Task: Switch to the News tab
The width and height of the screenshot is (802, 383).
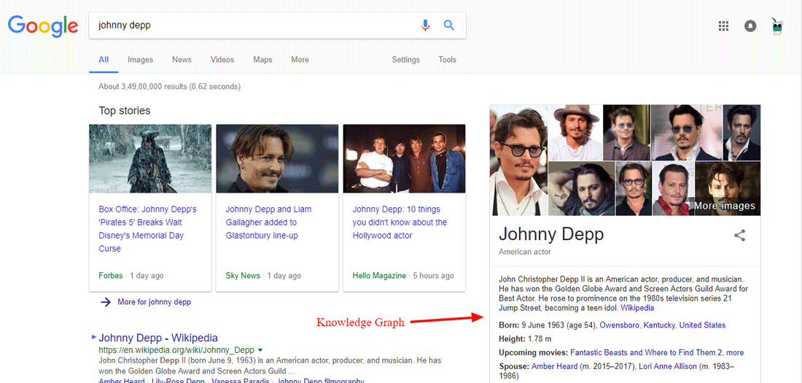Action: tap(182, 60)
